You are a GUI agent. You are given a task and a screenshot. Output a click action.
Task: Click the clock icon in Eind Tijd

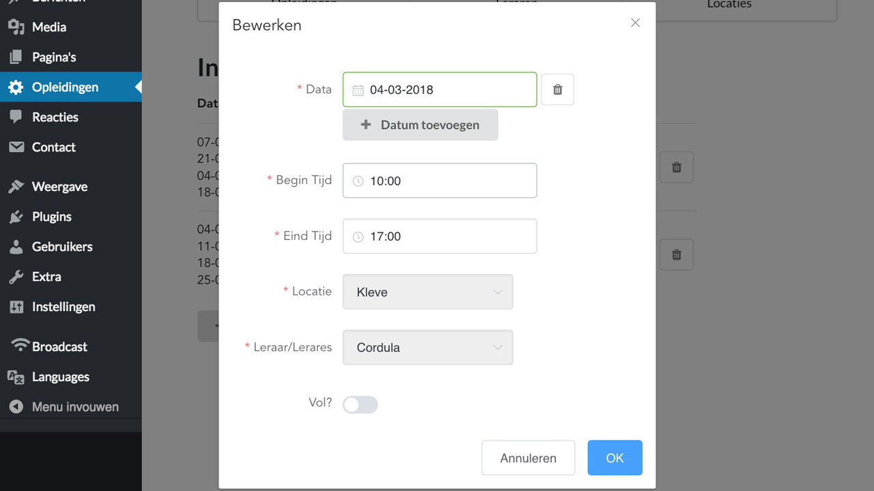[x=358, y=237]
